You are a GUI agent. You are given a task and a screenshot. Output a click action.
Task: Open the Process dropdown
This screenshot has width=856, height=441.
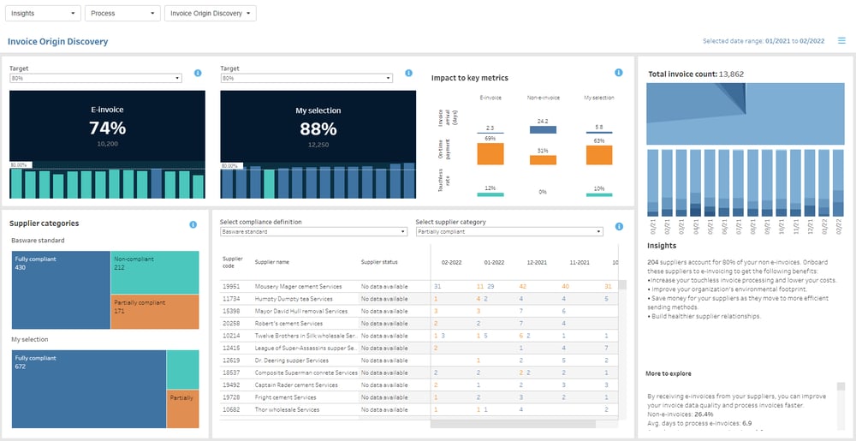click(x=122, y=14)
